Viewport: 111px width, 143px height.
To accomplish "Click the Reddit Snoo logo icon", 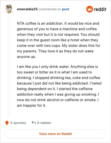I will click(89, 9).
